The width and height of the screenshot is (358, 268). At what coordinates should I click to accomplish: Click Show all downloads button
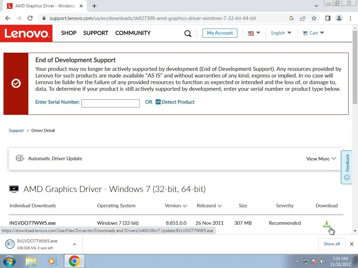tap(331, 244)
